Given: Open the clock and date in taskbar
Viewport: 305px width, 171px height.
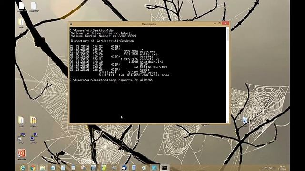Looking at the screenshot, I should point(282,168).
